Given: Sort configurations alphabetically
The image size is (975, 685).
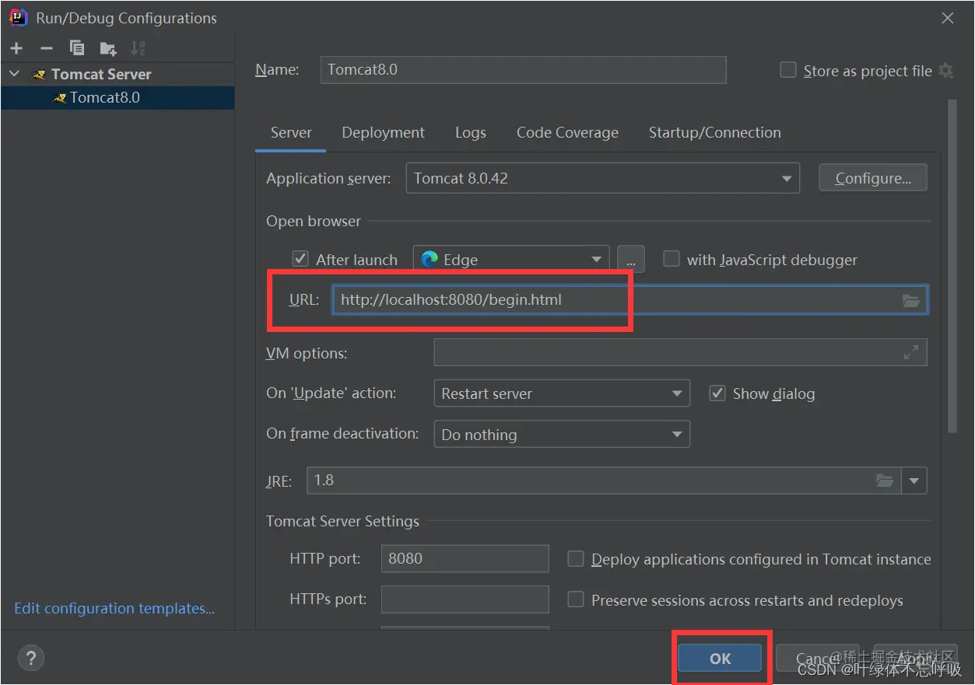Looking at the screenshot, I should pos(138,48).
